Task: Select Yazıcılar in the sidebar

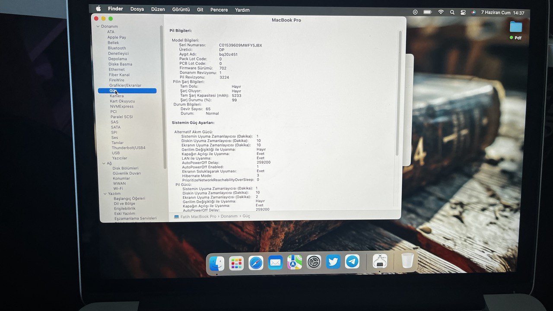Action: click(x=120, y=158)
